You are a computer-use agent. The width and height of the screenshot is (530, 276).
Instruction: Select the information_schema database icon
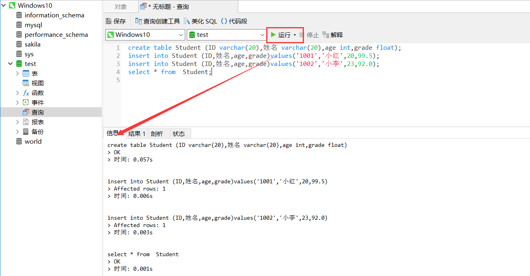coord(19,15)
